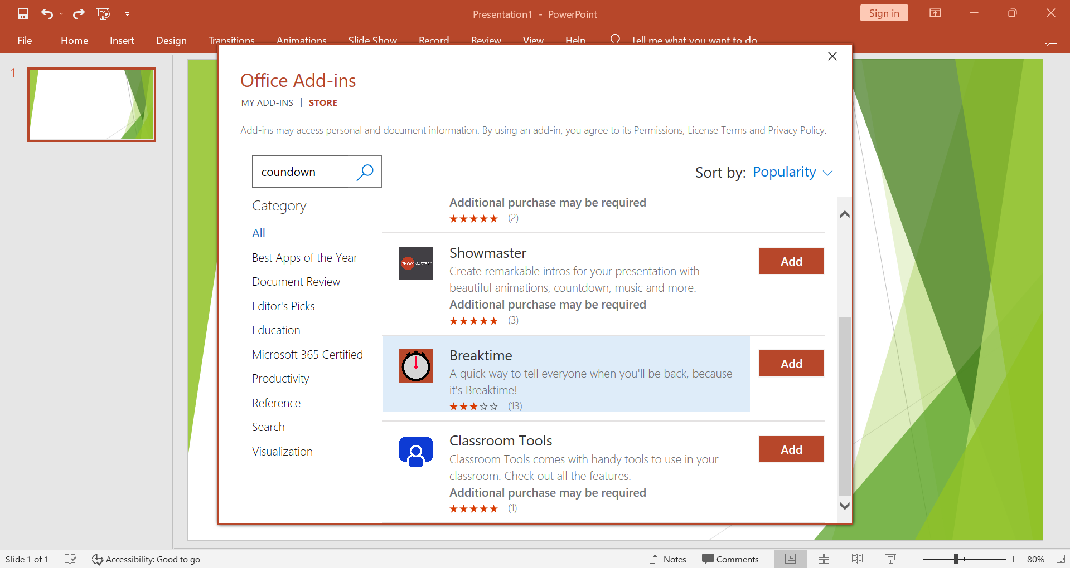Switch to Reading View
This screenshot has height=568, width=1070.
(857, 559)
